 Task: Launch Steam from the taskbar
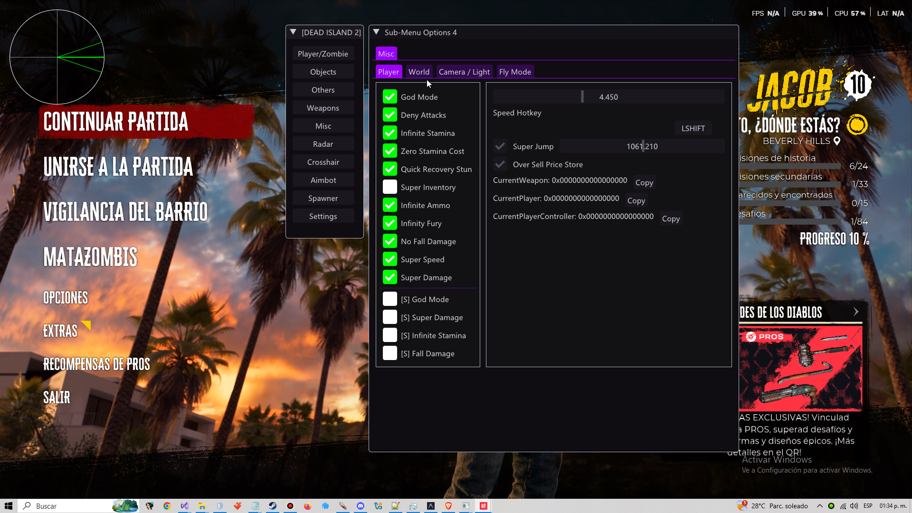273,506
